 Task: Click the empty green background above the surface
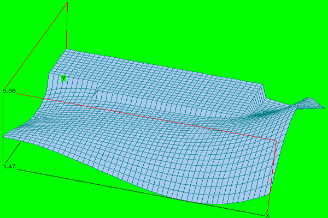click(x=188, y=31)
